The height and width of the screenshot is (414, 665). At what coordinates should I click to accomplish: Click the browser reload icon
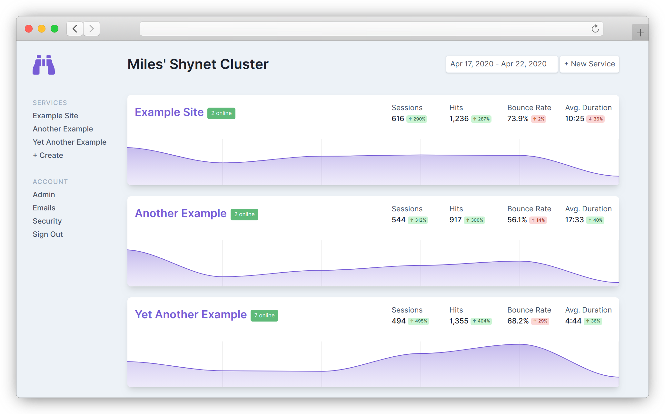pyautogui.click(x=595, y=28)
